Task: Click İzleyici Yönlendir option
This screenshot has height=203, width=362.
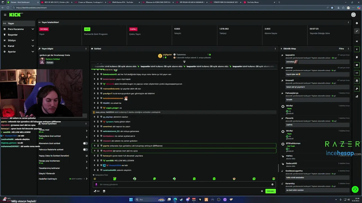Action: (47, 173)
